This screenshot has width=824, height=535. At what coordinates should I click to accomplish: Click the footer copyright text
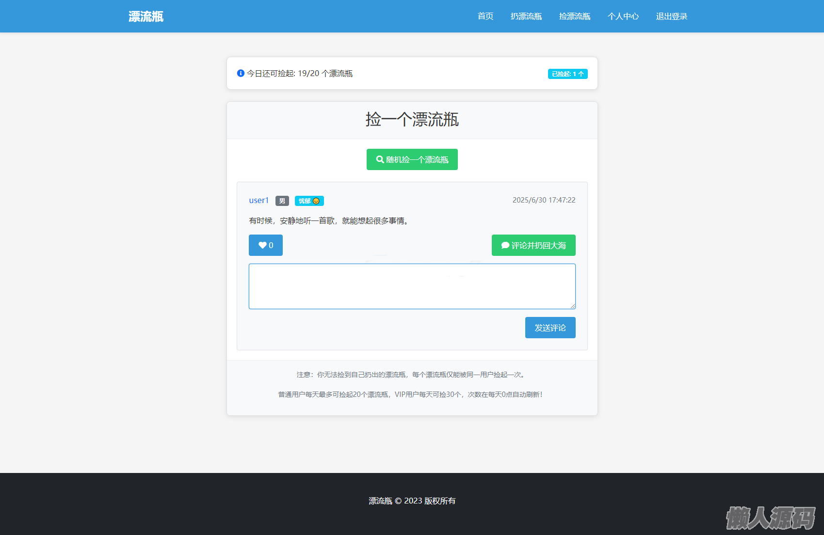tap(412, 501)
